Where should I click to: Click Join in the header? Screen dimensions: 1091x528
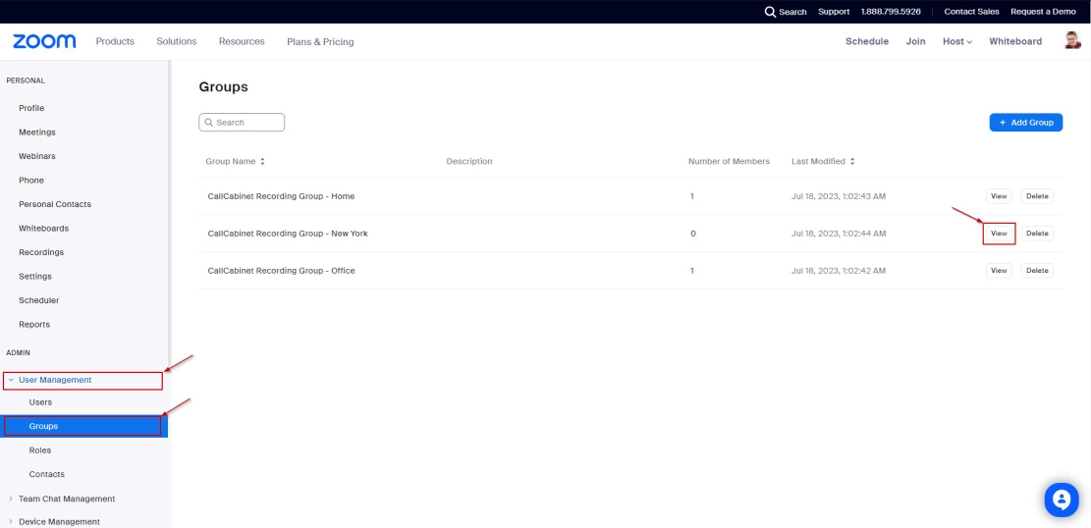915,42
